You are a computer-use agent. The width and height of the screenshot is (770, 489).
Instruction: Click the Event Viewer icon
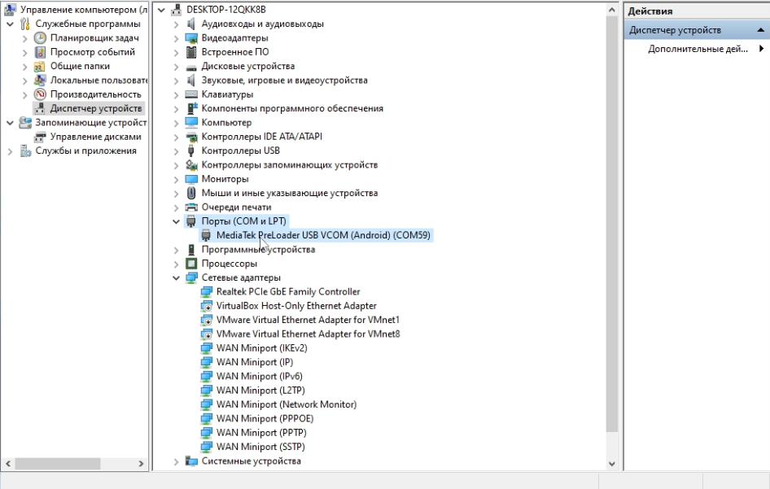point(40,52)
